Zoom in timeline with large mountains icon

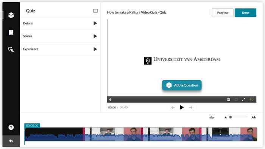(254, 117)
